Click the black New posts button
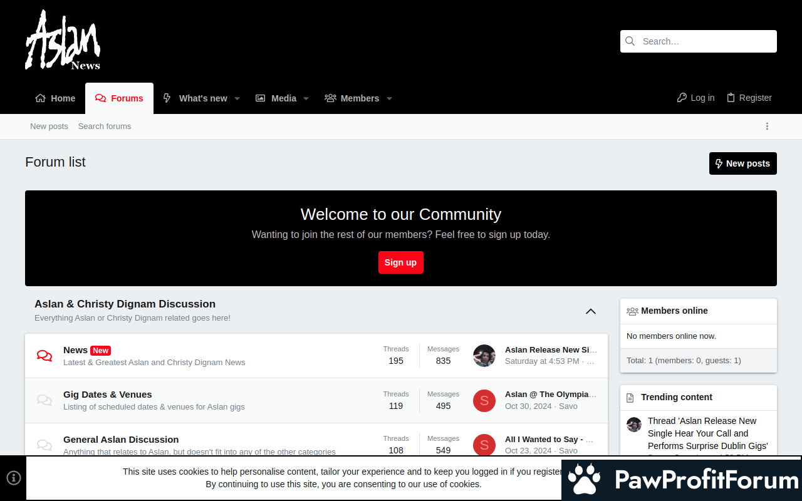Screen dimensions: 802x501 743,163
